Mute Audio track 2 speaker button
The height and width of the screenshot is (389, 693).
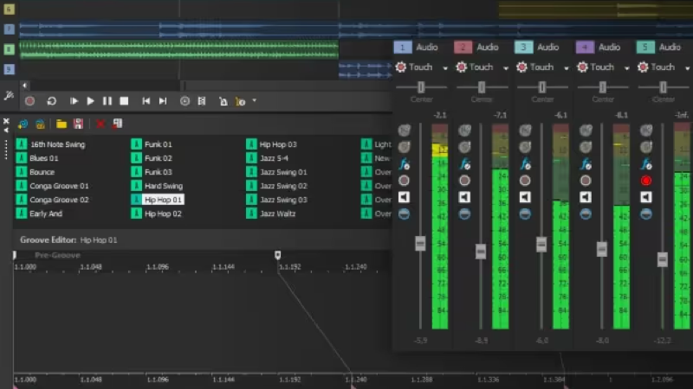click(x=464, y=197)
